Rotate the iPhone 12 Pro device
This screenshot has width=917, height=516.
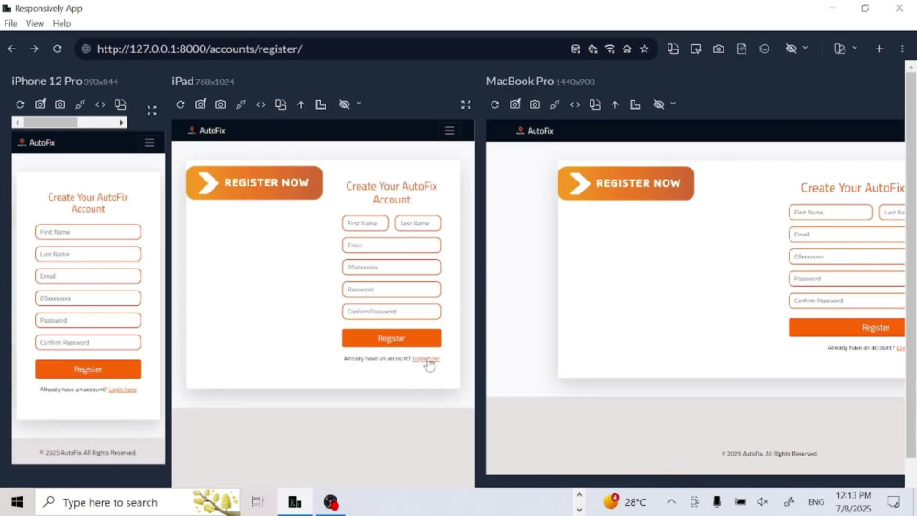[x=120, y=104]
